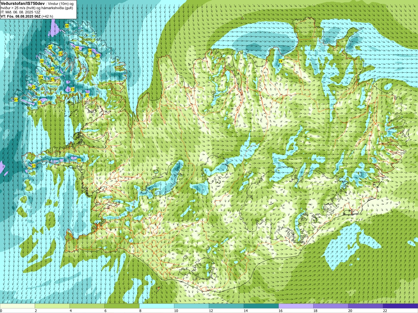Pick the legend swatch between 16 and 18

tap(296, 306)
